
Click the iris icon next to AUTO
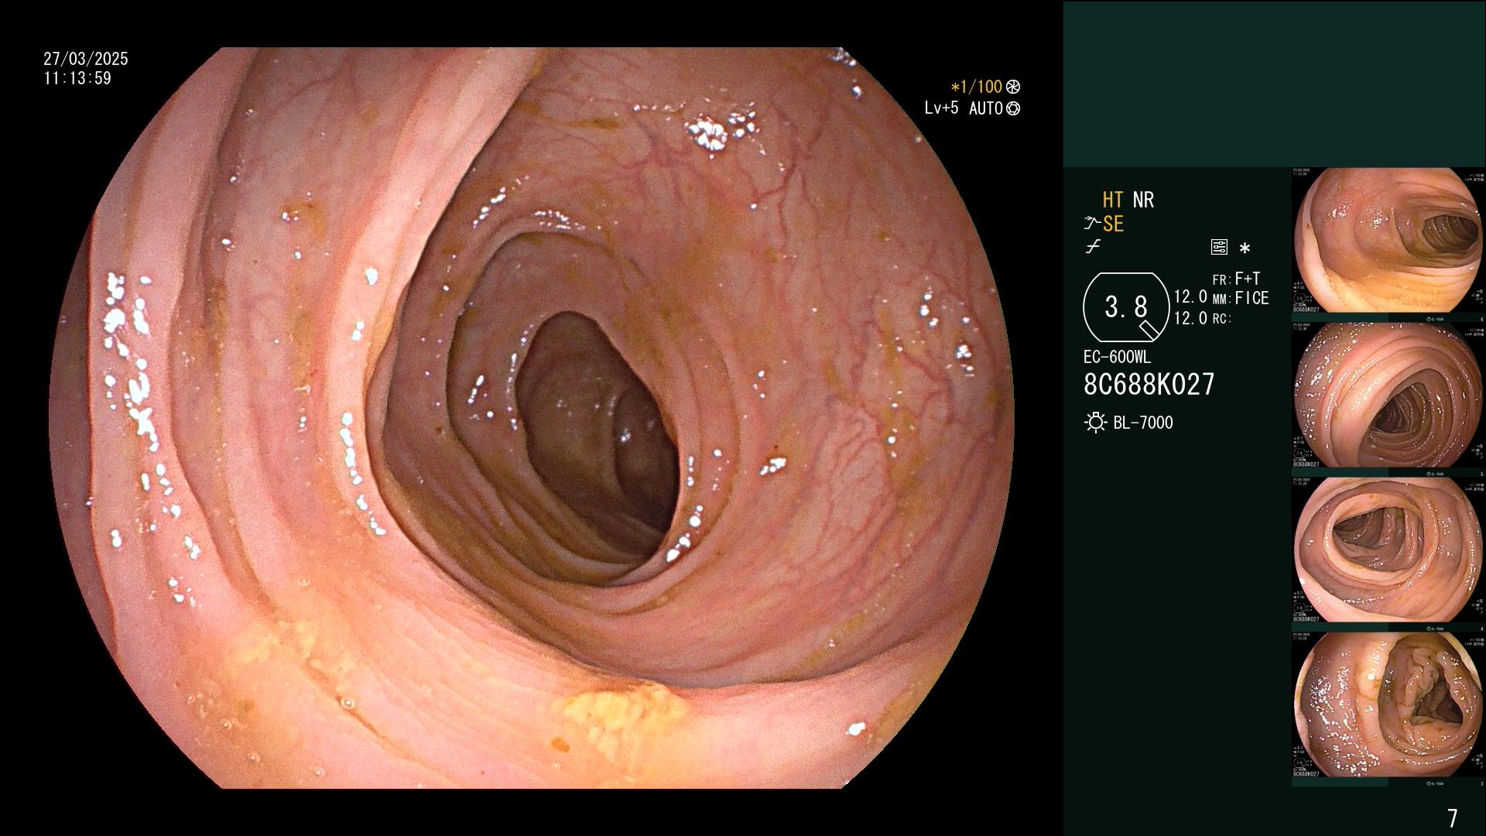(x=1013, y=109)
